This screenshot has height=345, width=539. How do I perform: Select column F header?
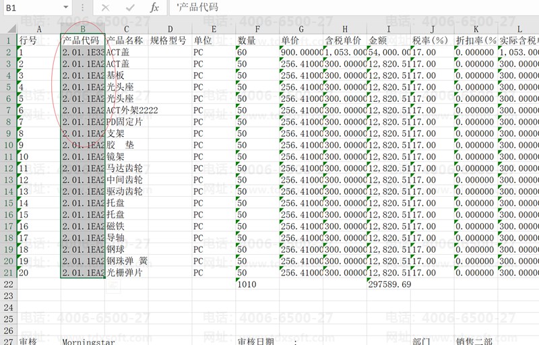(x=257, y=28)
